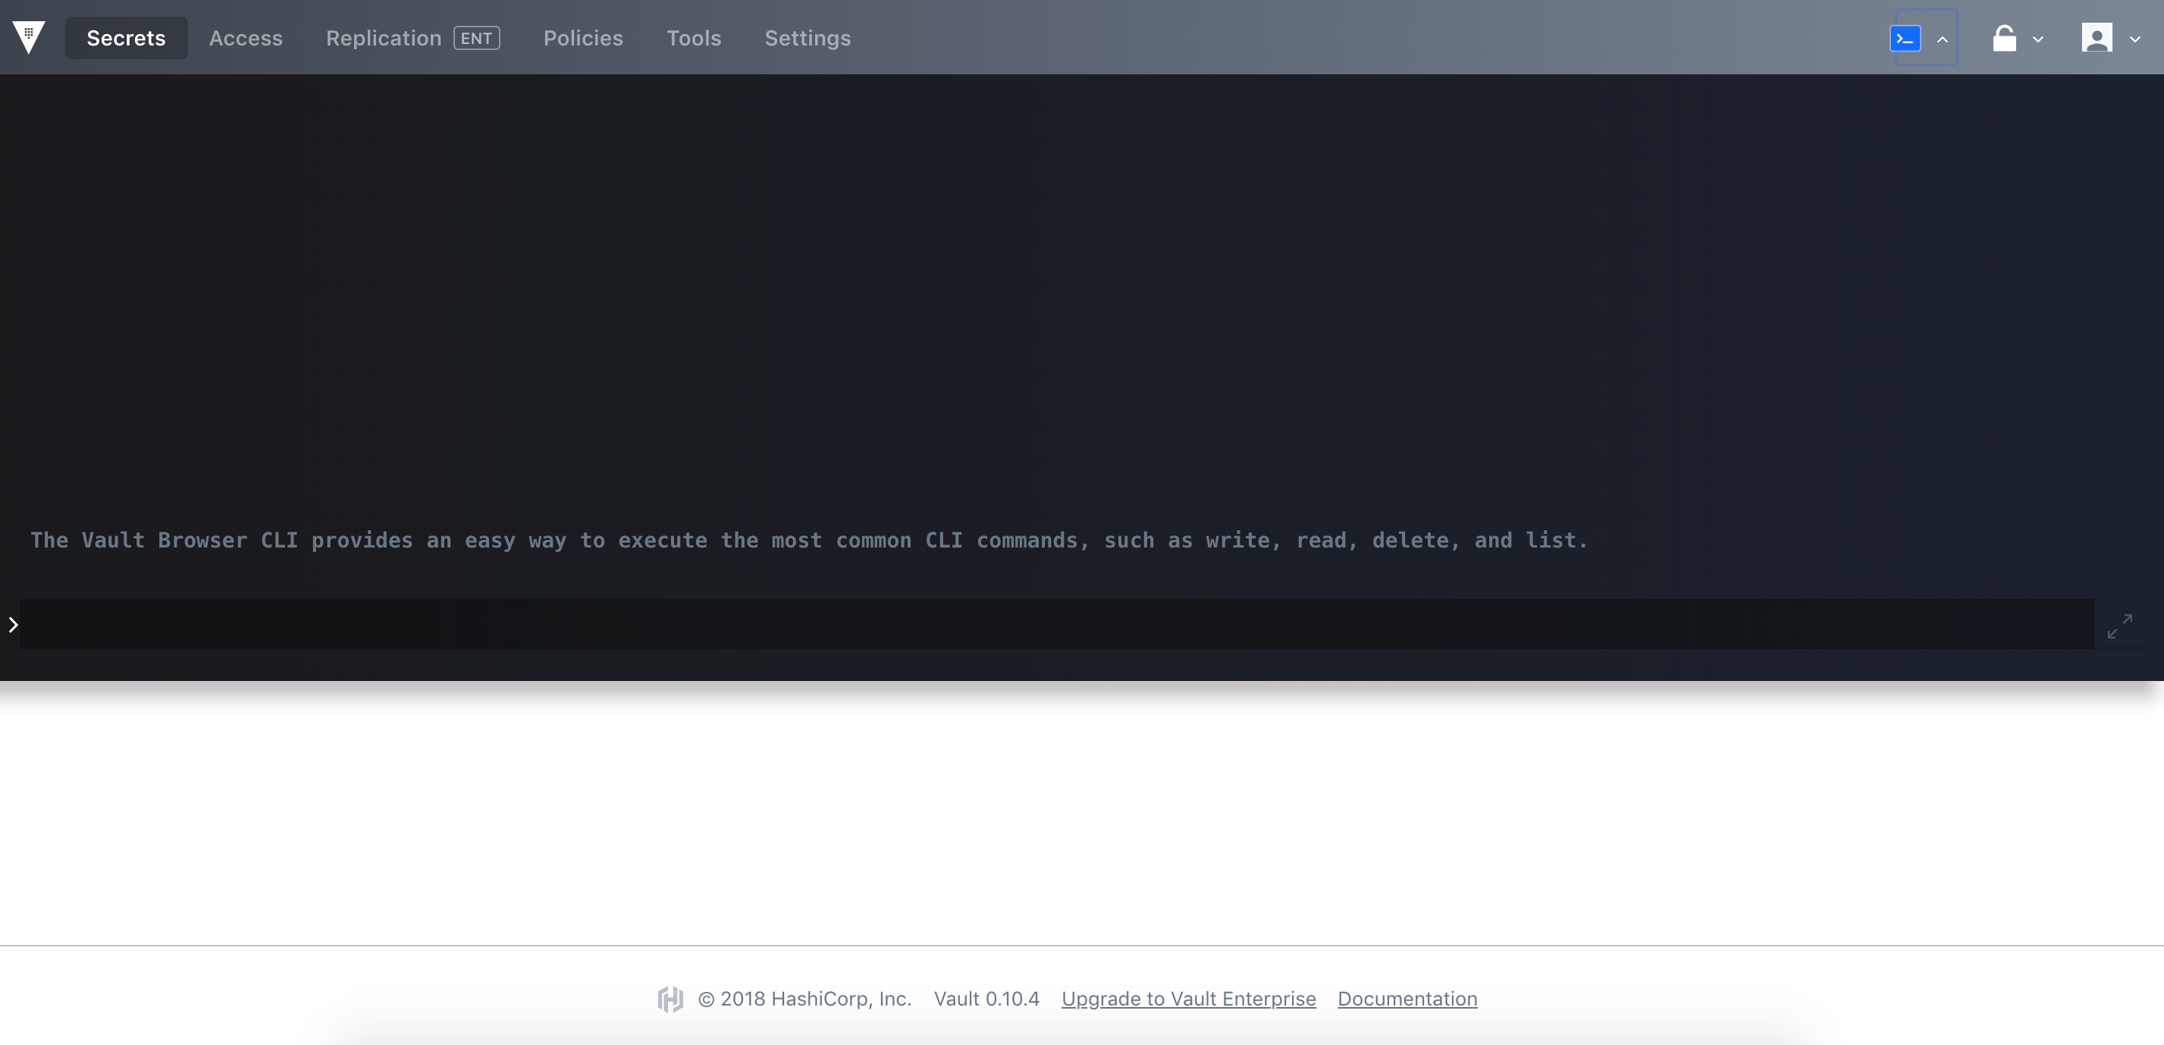Open the Policies tab

pyautogui.click(x=582, y=38)
